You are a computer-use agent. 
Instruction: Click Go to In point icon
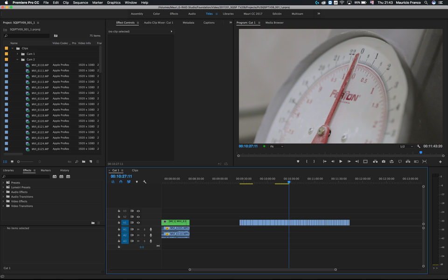(324, 161)
